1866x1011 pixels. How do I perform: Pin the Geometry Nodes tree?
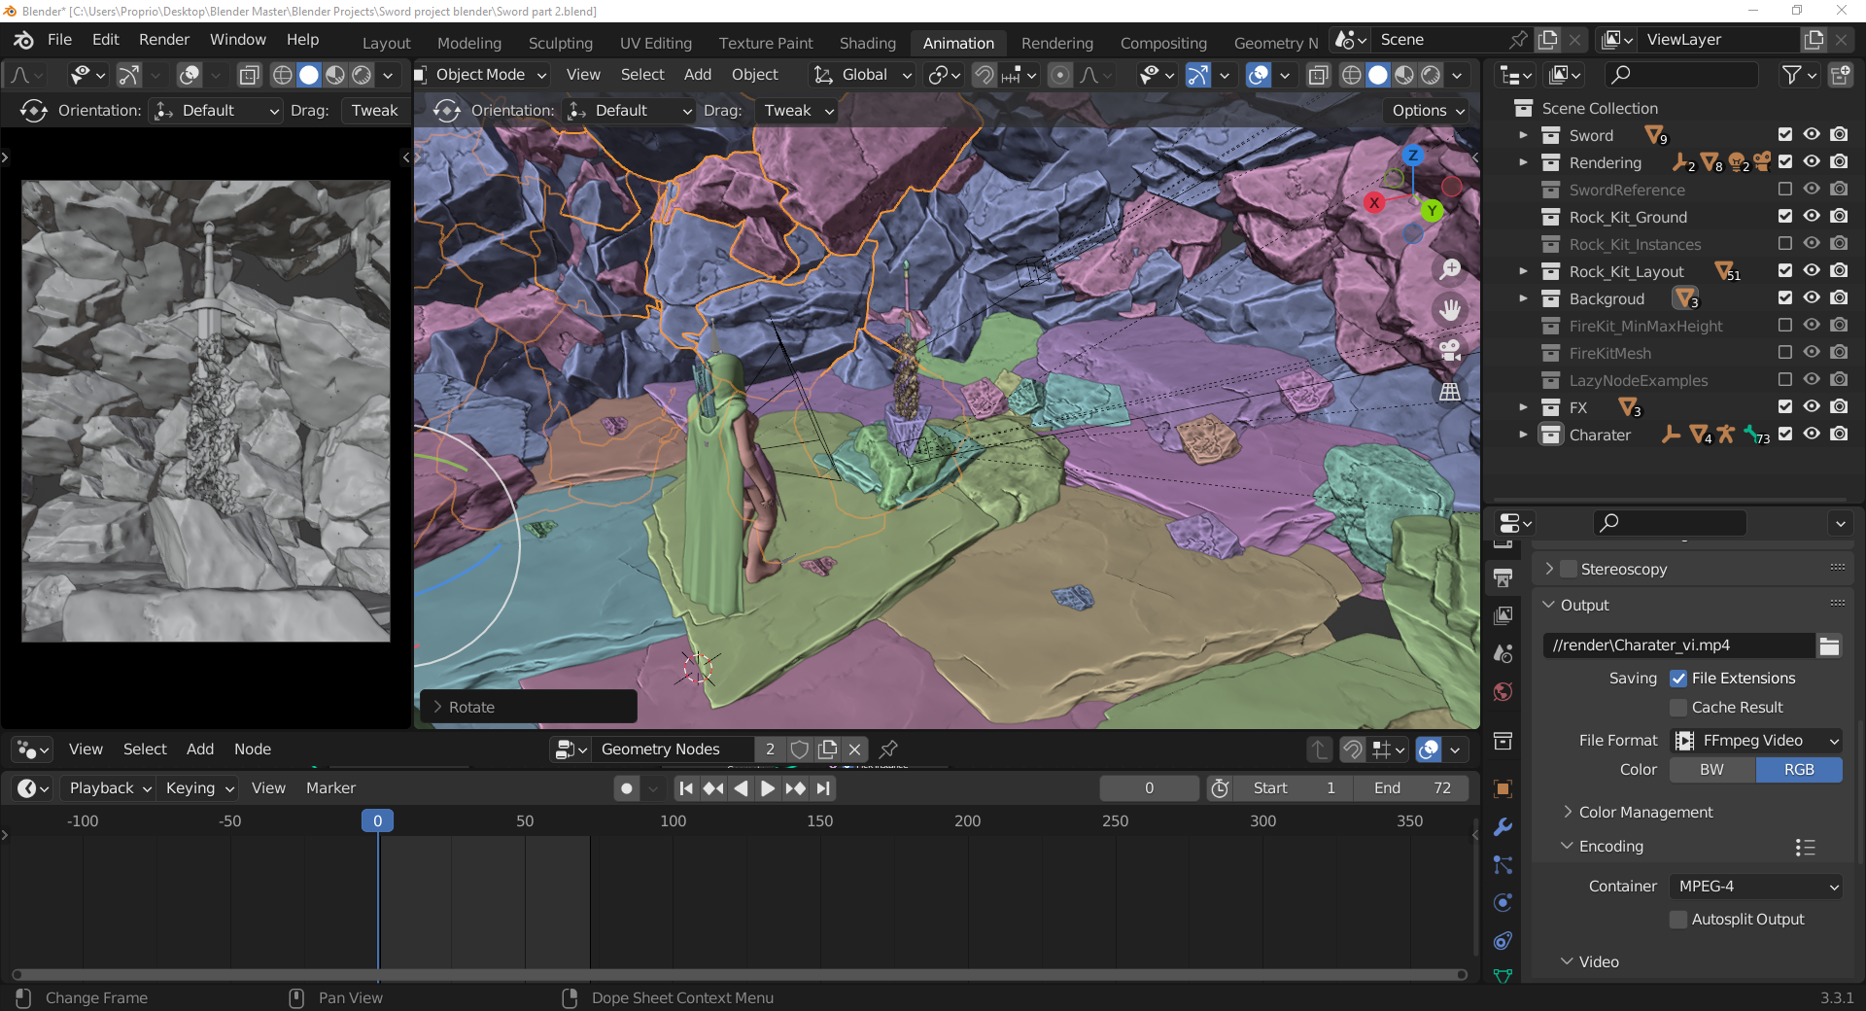888,750
